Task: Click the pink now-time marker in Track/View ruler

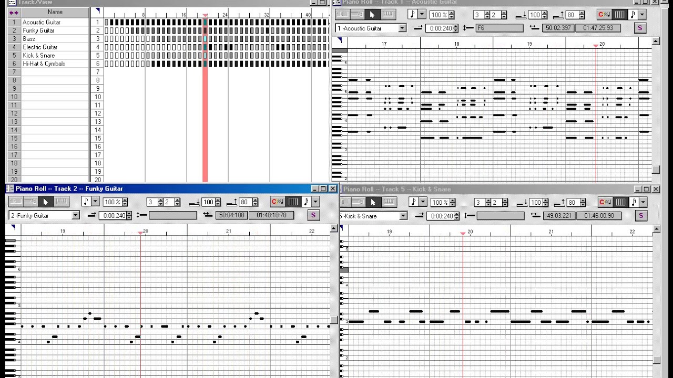Action: [x=205, y=15]
